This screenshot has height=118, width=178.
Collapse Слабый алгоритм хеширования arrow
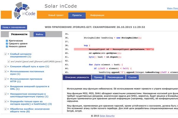click(8, 54)
